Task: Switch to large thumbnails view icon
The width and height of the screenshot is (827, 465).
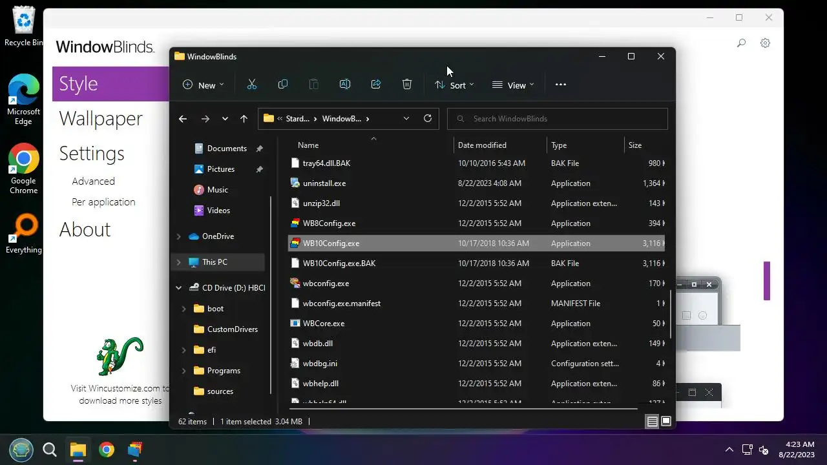Action: tap(666, 422)
